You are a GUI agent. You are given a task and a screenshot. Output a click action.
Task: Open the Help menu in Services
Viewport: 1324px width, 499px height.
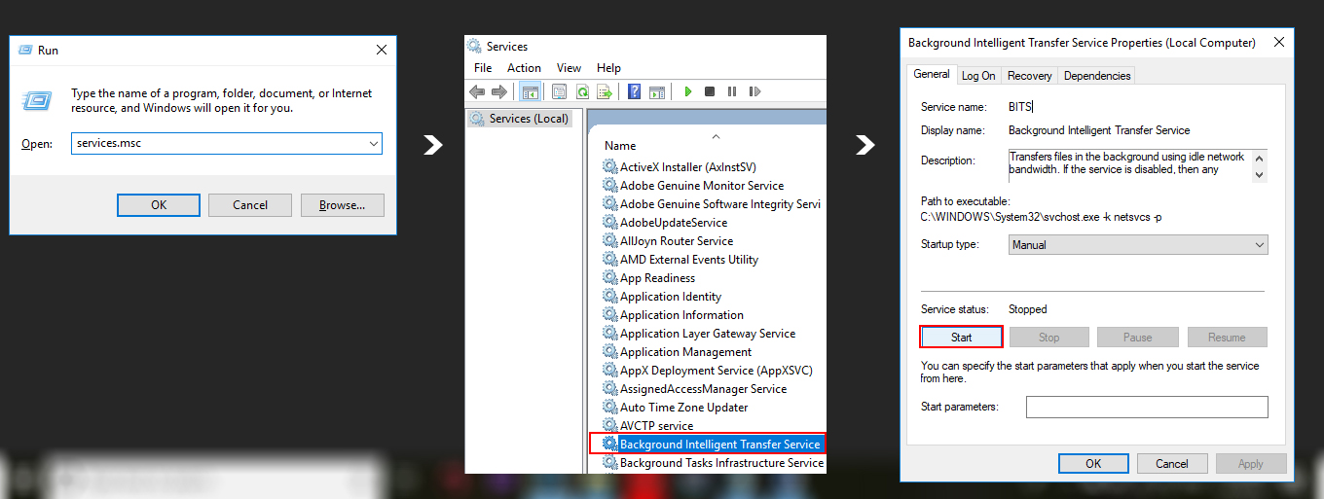coord(608,68)
